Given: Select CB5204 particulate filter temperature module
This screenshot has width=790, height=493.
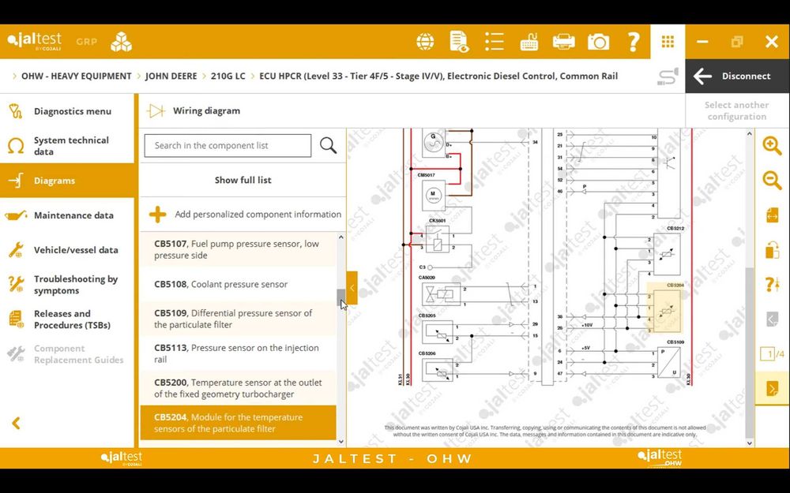Looking at the screenshot, I should click(238, 423).
